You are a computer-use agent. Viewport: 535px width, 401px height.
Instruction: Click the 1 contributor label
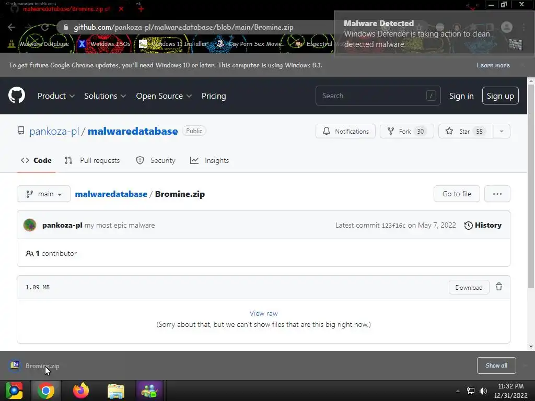[x=51, y=253]
